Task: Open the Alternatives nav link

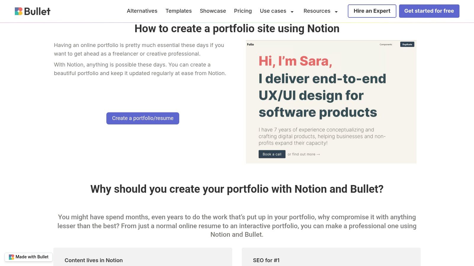Action: [x=142, y=11]
